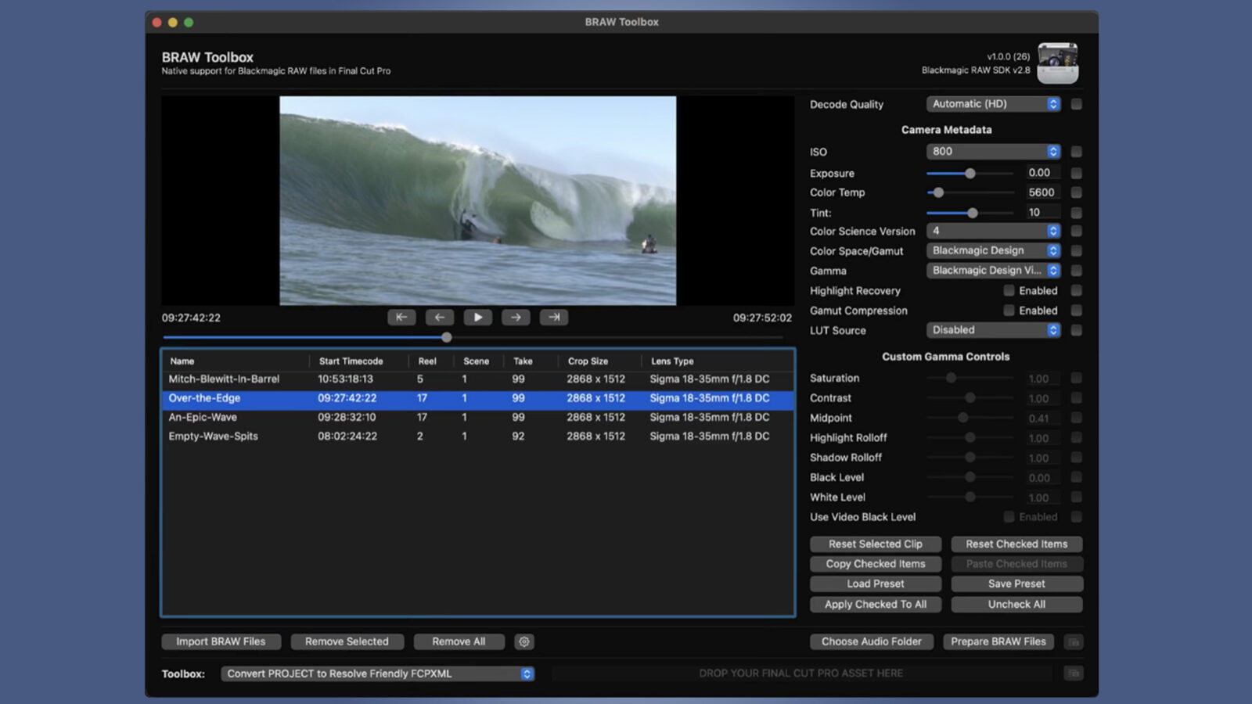Tick checkbox right of Decode Quality

[x=1077, y=104]
